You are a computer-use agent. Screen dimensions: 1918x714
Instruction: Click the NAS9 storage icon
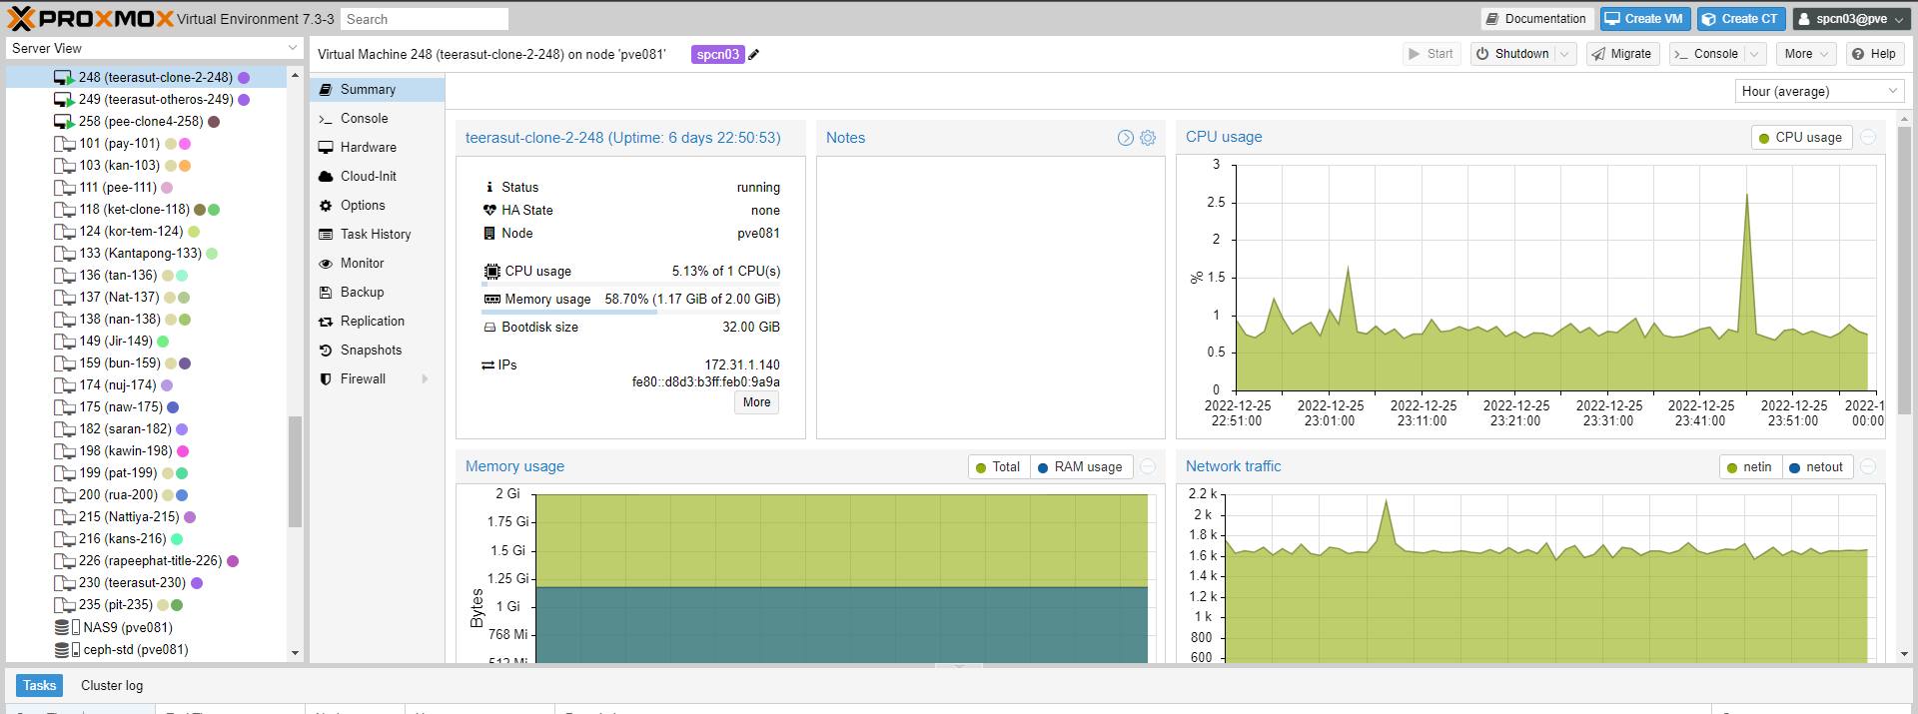point(67,627)
